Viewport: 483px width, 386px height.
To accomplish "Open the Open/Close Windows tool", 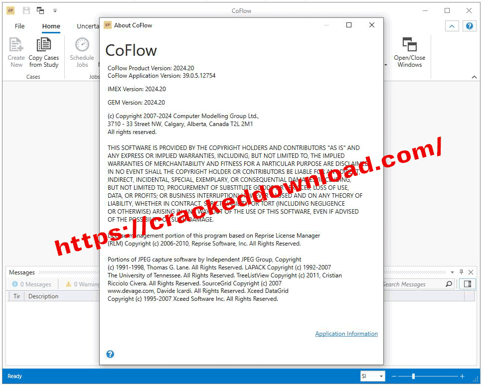I will 409,52.
